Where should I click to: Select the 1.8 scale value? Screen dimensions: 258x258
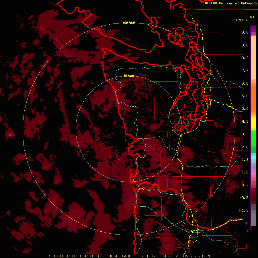tap(245, 160)
